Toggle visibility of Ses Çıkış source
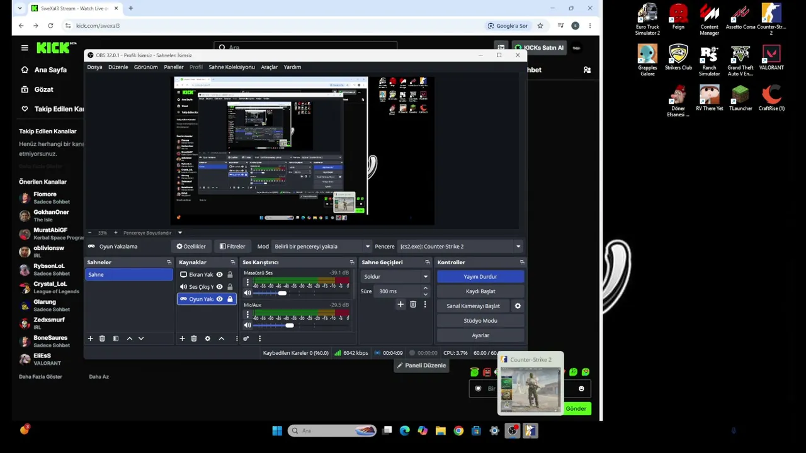This screenshot has height=453, width=806. coord(219,287)
